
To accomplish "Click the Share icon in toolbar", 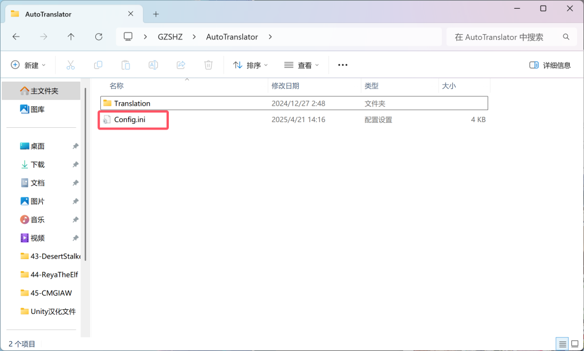I will 181,65.
